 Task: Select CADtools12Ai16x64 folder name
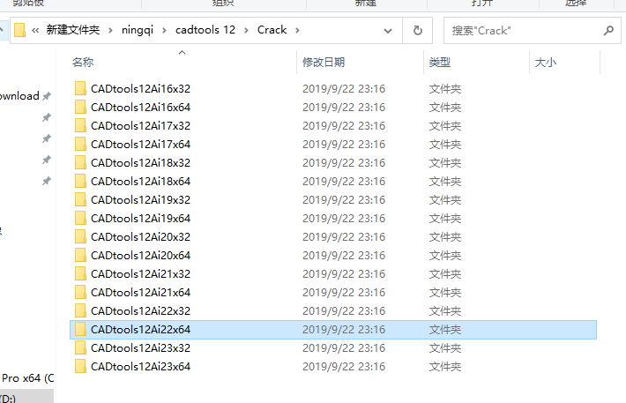pyautogui.click(x=140, y=107)
